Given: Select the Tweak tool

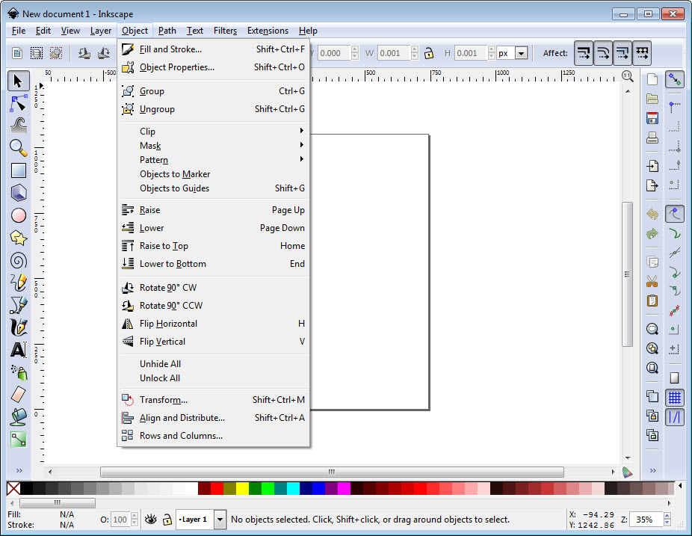Looking at the screenshot, I should (18, 126).
